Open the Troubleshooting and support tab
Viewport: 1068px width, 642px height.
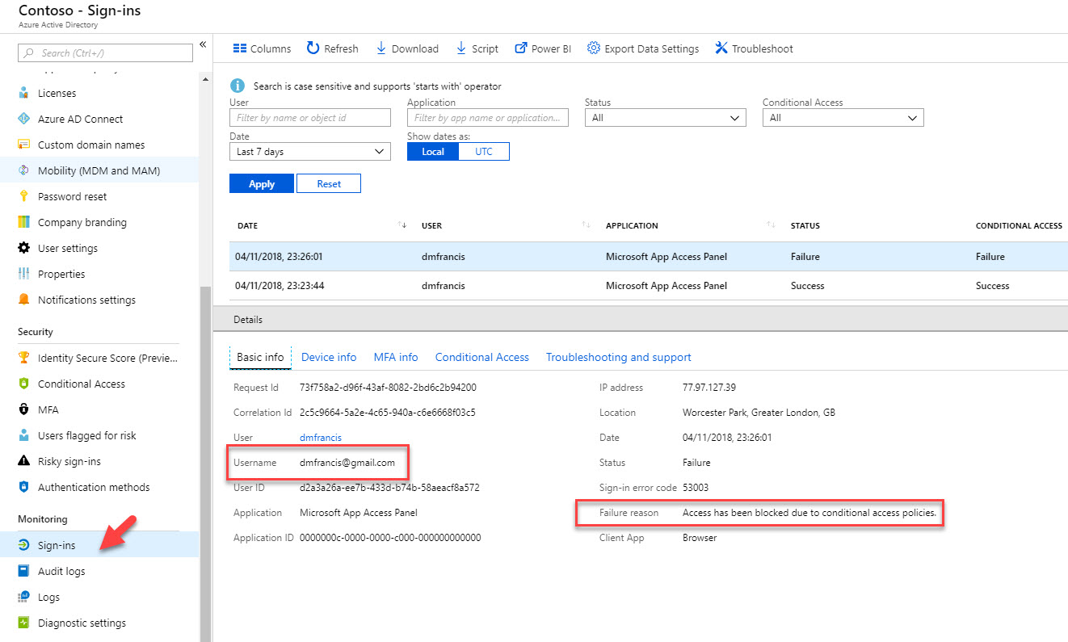619,357
